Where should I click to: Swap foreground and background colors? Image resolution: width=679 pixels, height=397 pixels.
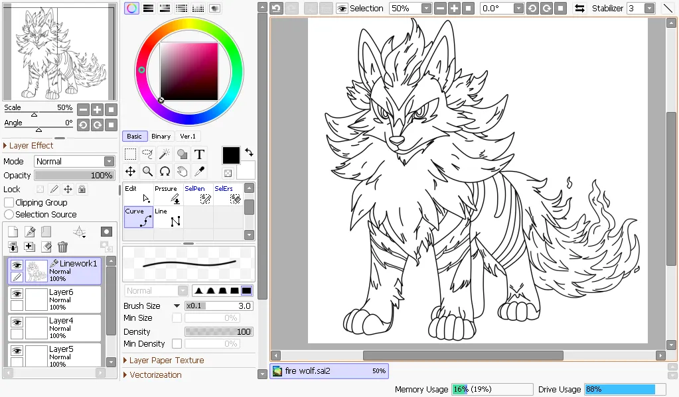(x=249, y=152)
